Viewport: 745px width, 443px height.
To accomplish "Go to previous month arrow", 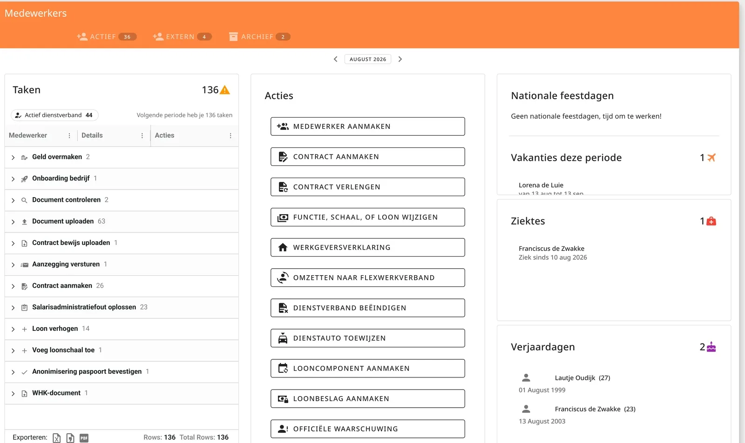I will pos(336,59).
